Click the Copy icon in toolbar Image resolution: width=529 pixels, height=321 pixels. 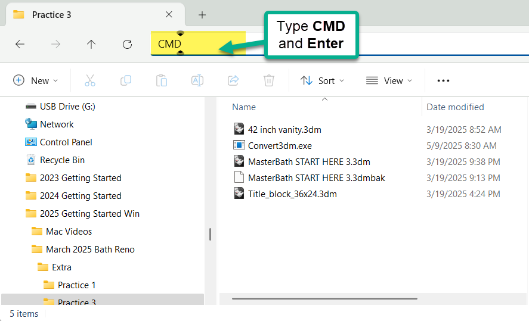point(126,80)
